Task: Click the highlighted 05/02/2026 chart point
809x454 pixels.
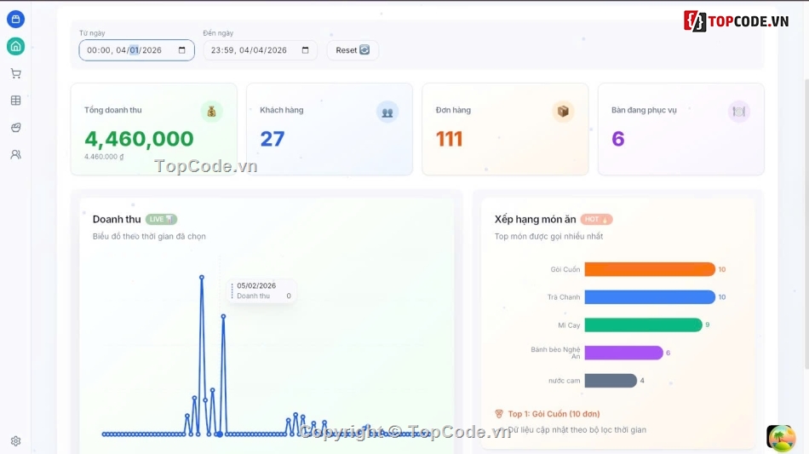Action: [220, 434]
